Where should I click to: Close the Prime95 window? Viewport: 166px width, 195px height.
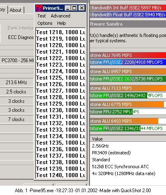pyautogui.click(x=82, y=8)
